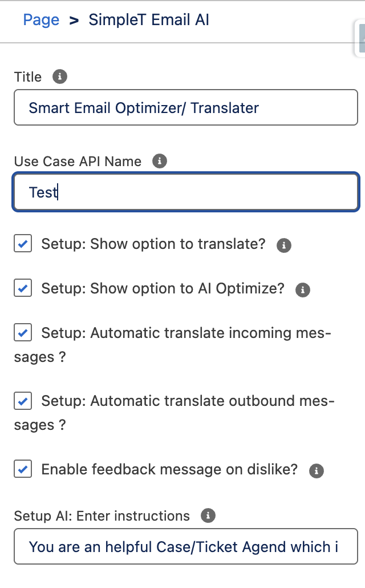Select the 'SimpleT Email AI' breadcrumb item
The width and height of the screenshot is (365, 588).
149,20
